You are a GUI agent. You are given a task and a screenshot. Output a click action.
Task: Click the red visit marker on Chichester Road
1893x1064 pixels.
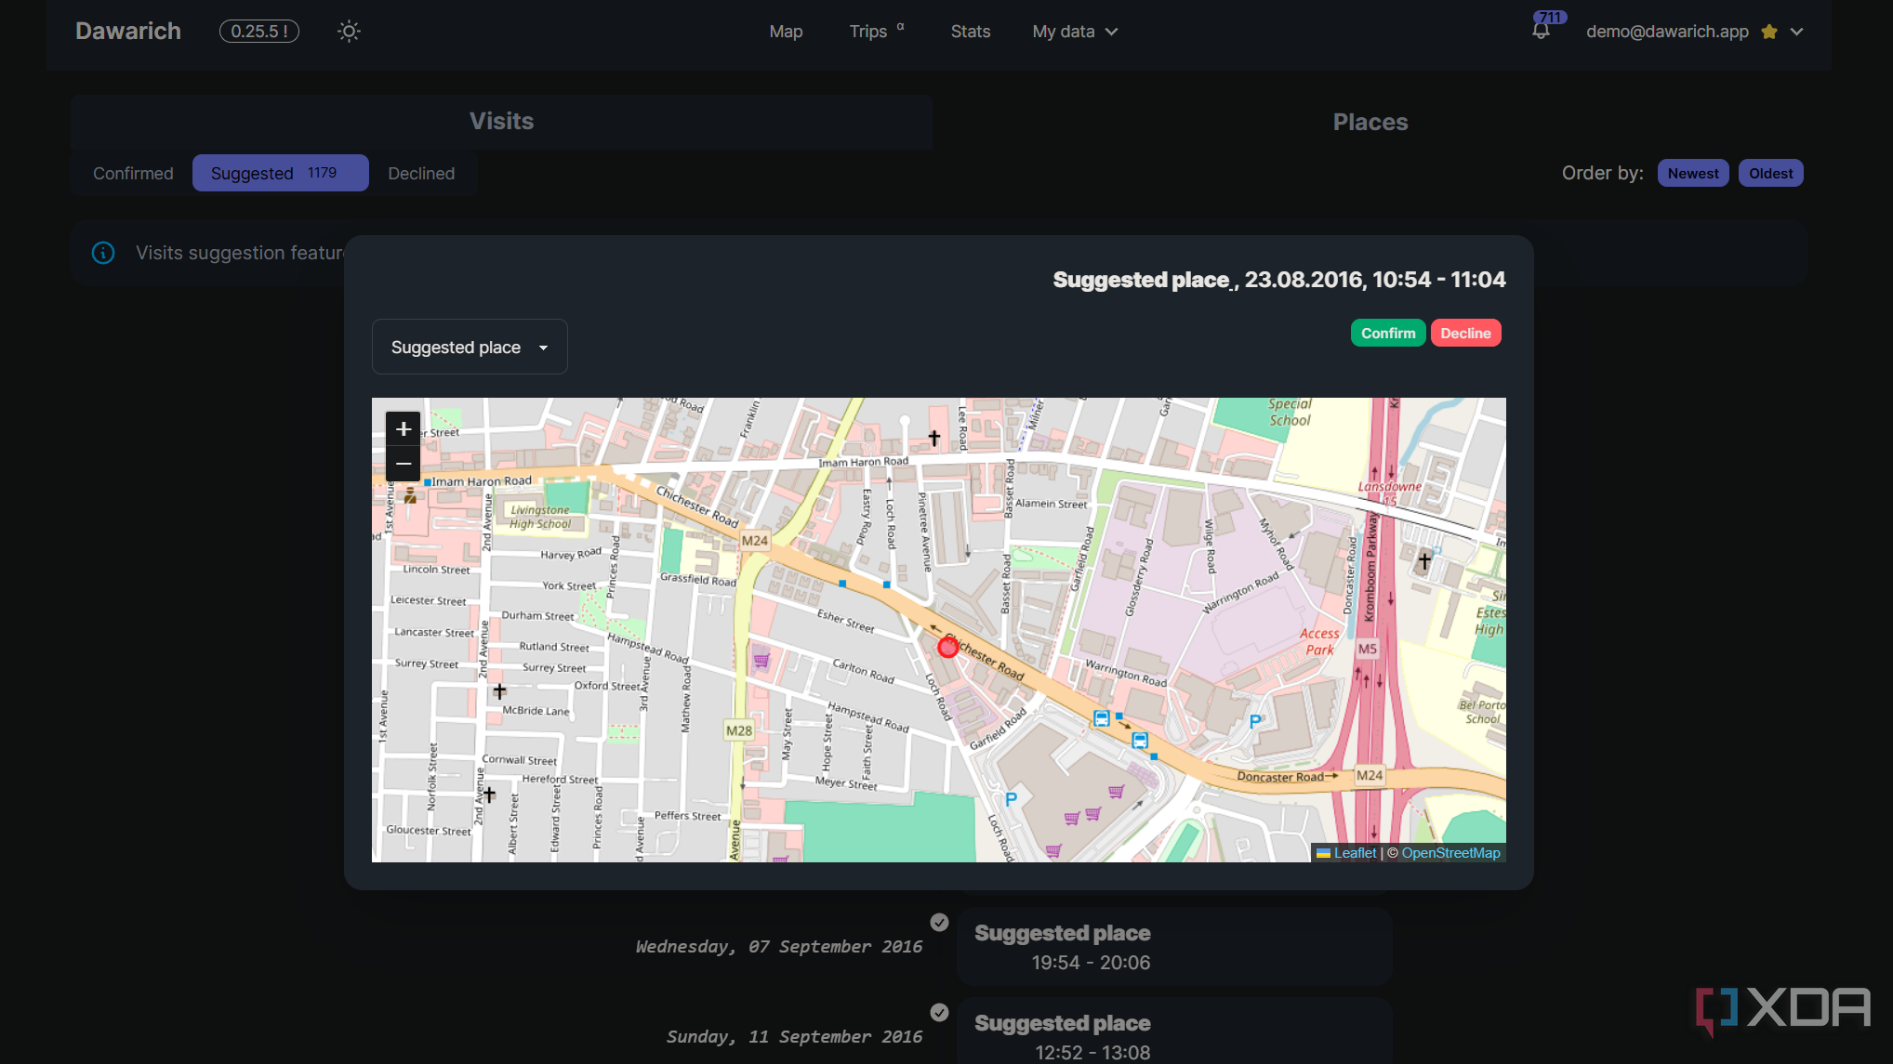[x=947, y=648]
